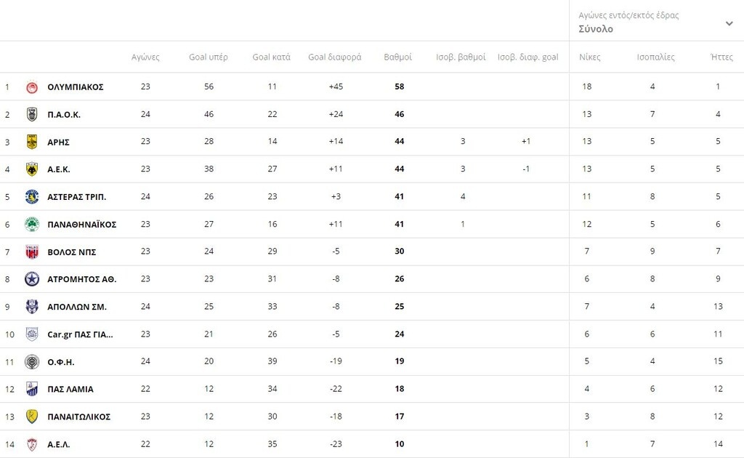Click the Goal διαφορά column header
Image resolution: width=744 pixels, height=458 pixels.
(x=334, y=57)
